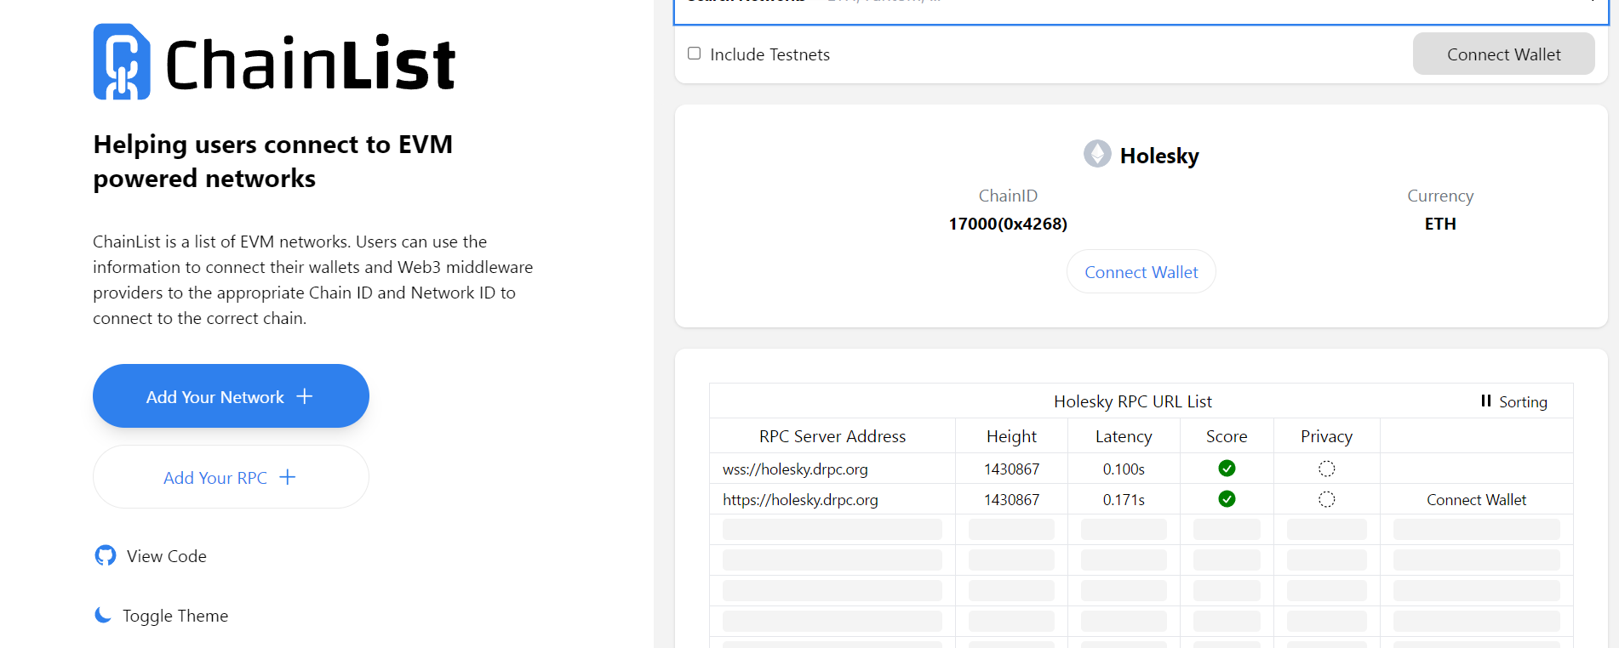The width and height of the screenshot is (1619, 648).
Task: Click the Toggle Theme label
Action: click(x=175, y=616)
